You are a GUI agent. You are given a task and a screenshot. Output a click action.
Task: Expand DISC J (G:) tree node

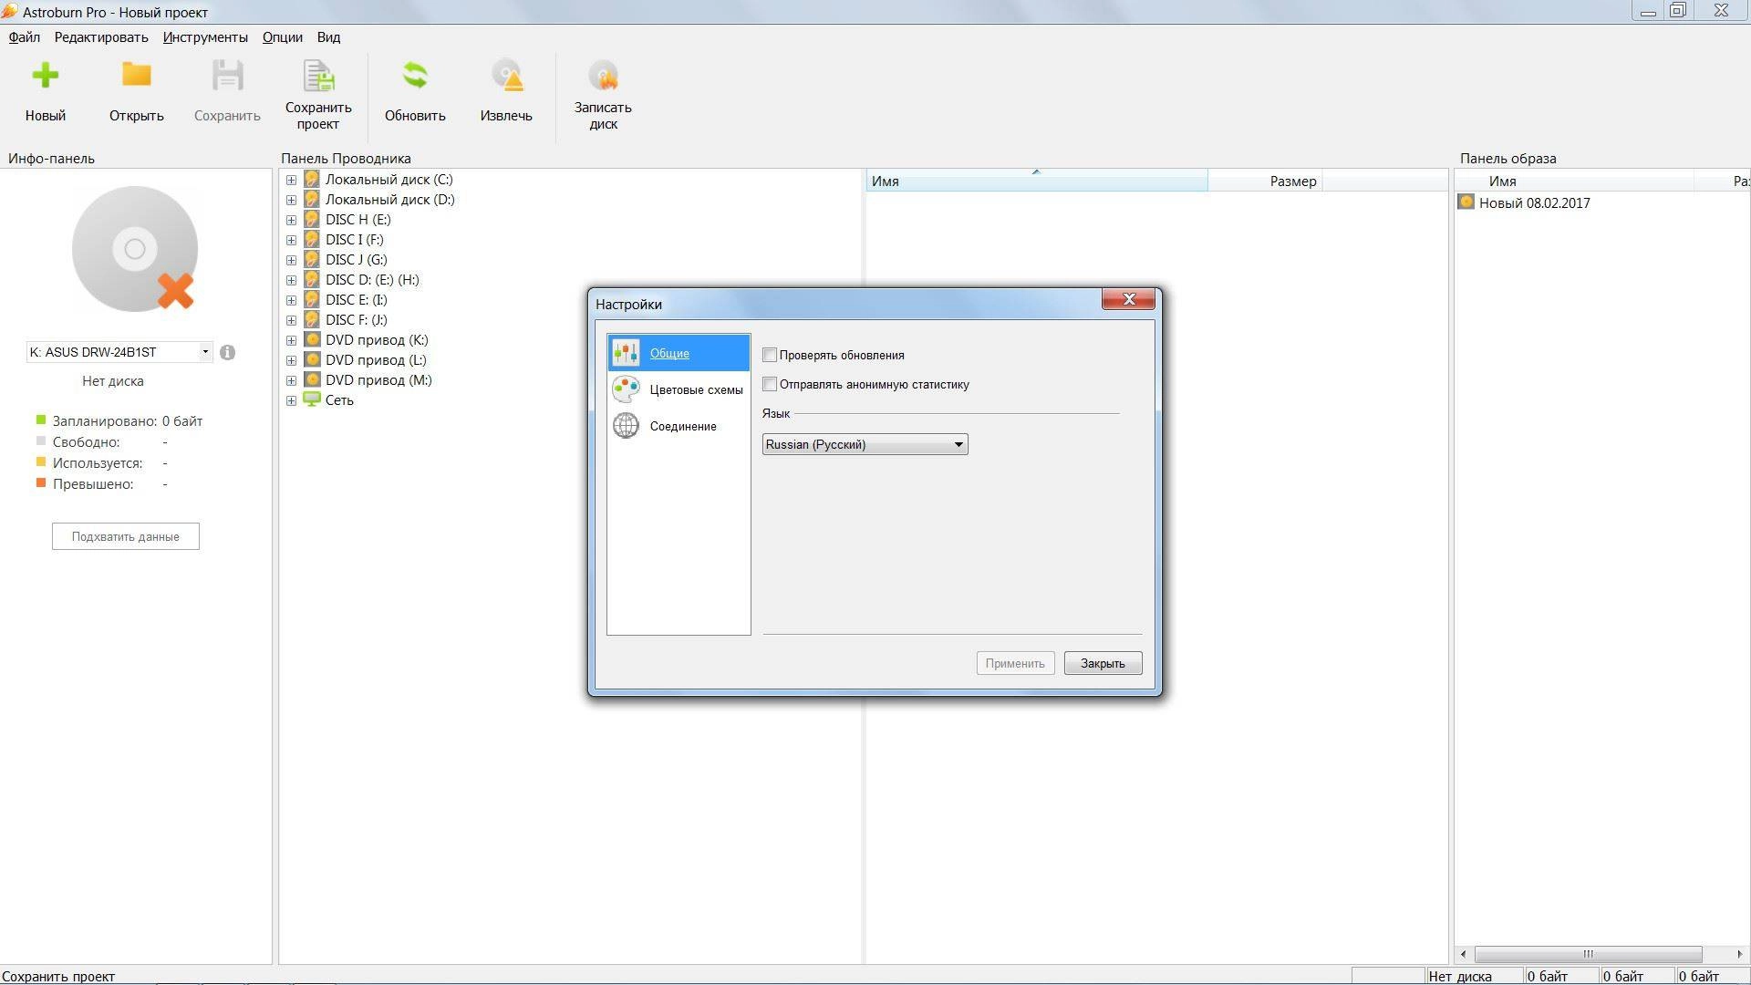[x=291, y=260]
